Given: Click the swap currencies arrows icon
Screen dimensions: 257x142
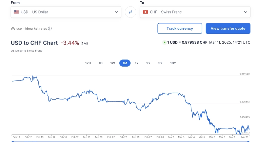Looking at the screenshot, I should (131, 12).
